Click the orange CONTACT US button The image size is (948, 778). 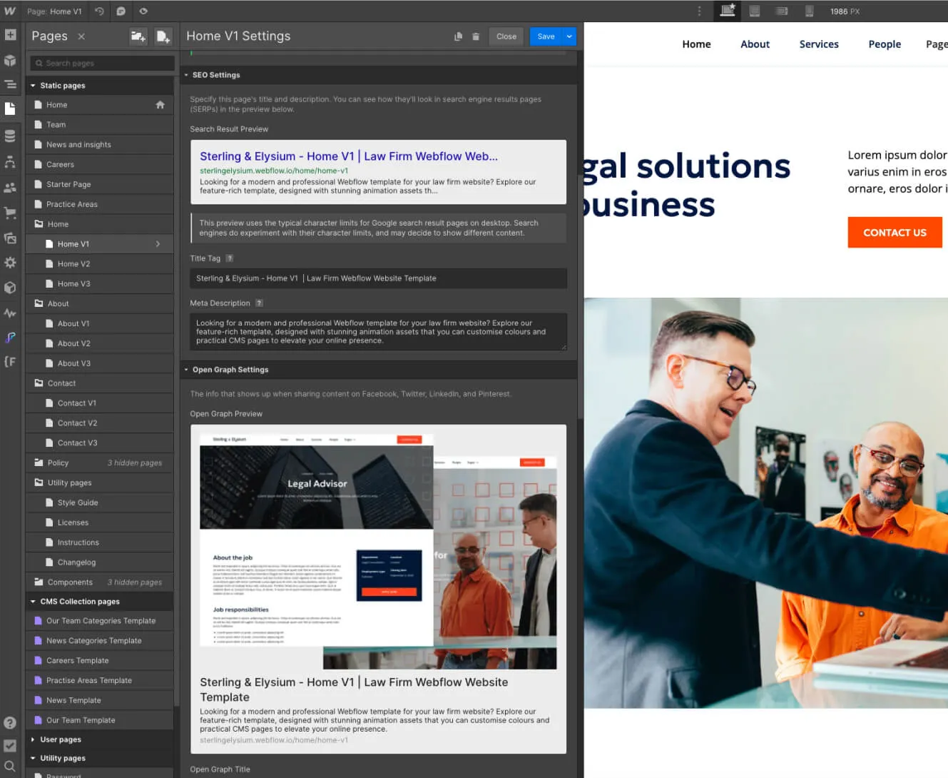895,233
